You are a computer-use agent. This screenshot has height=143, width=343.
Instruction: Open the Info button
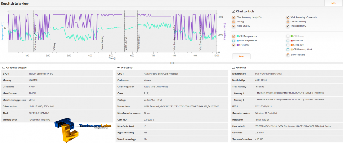tap(333, 3)
